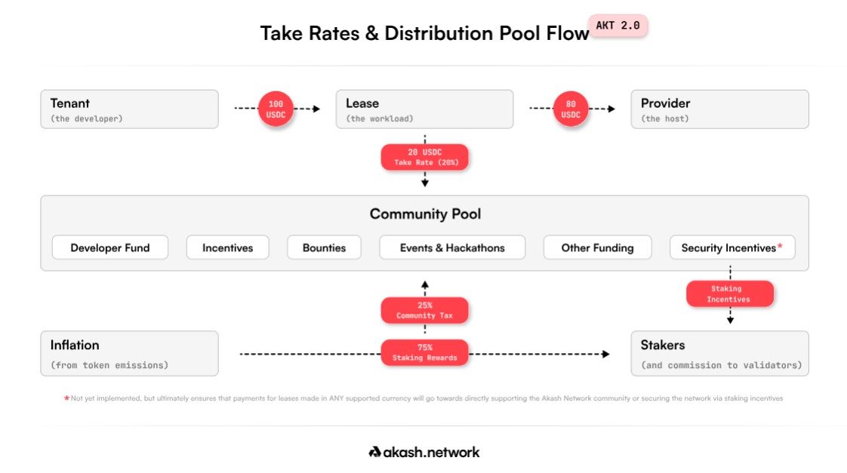The image size is (847, 473).
Task: Select the Lease workload box
Action: (424, 109)
